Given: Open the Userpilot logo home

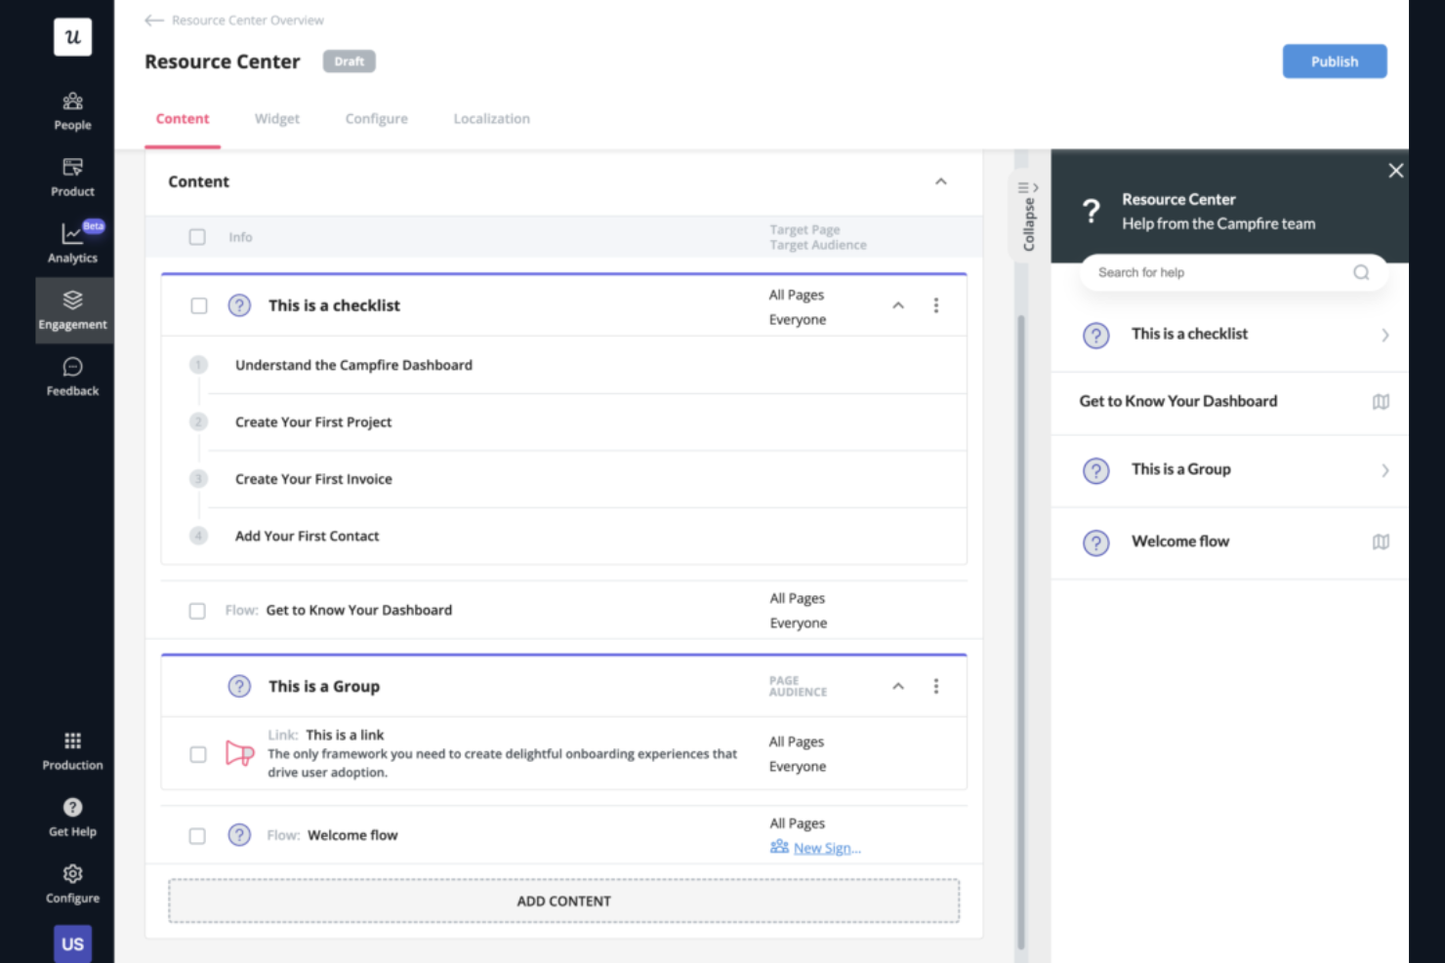Looking at the screenshot, I should click(x=72, y=37).
